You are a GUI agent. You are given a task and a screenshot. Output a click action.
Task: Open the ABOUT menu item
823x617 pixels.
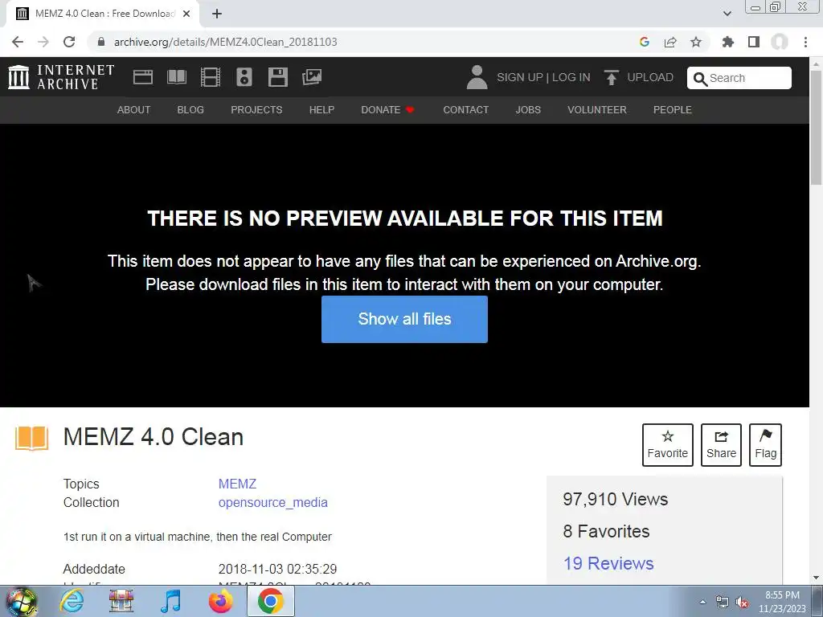134,109
